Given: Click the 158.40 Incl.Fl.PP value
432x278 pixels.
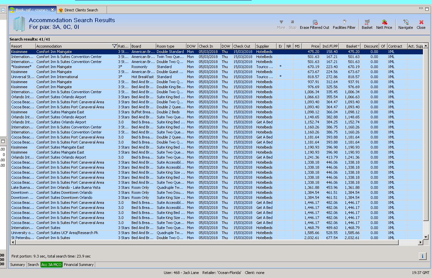Looking at the screenshot, I should pos(332,52).
